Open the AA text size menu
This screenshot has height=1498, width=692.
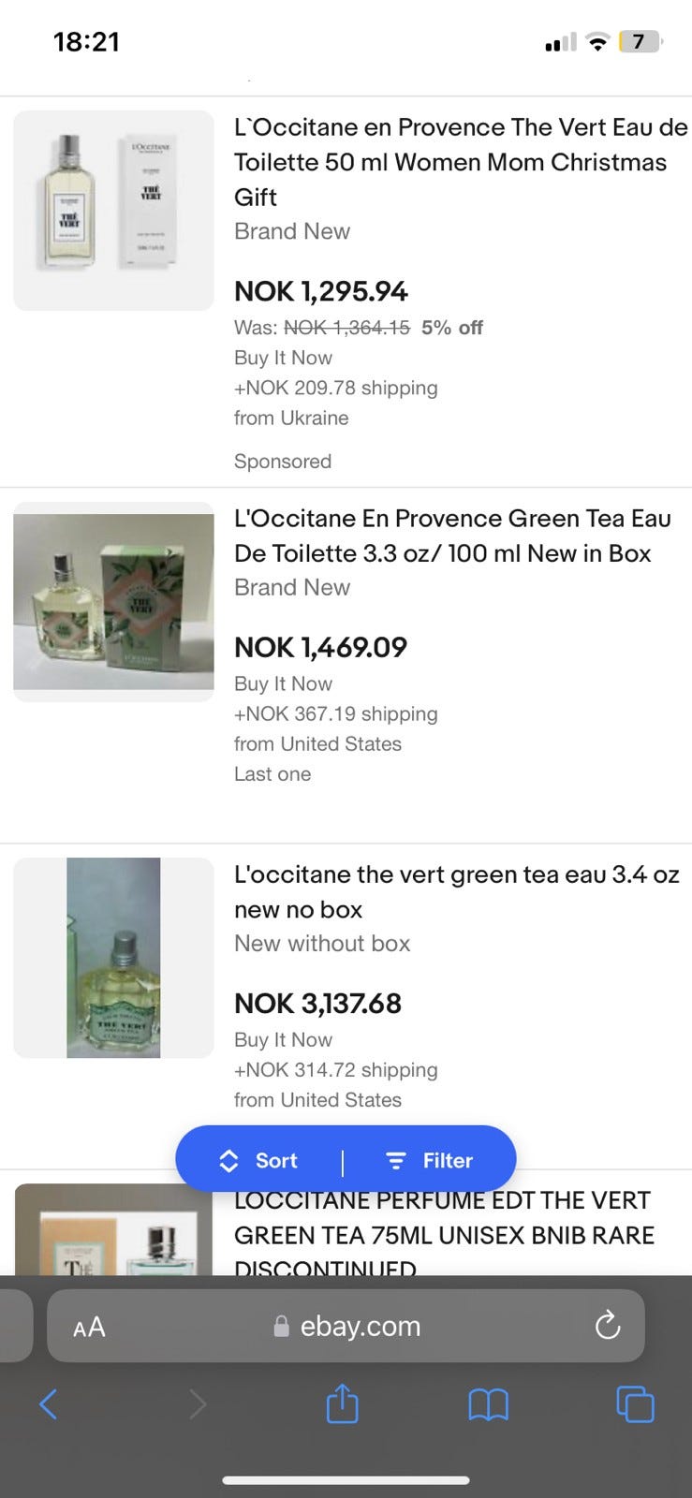[89, 1327]
